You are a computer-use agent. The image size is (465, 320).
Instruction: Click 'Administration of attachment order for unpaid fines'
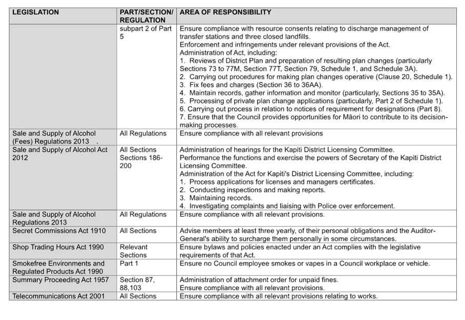pos(259,280)
